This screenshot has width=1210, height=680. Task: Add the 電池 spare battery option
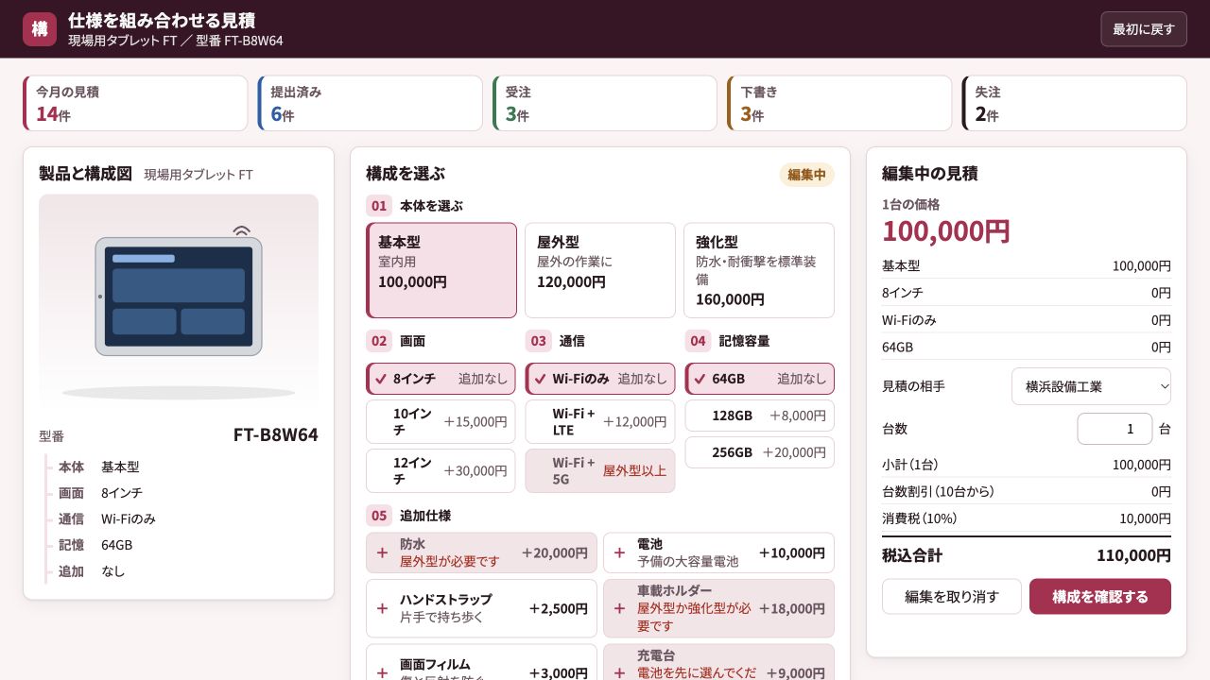click(x=718, y=552)
